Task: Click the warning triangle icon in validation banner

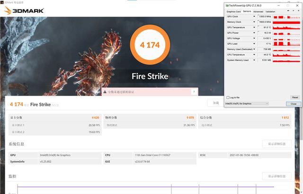Action: pos(105,92)
